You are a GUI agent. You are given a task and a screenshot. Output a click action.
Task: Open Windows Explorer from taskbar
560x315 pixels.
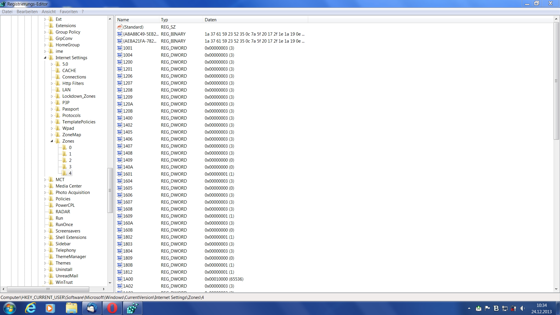pos(71,308)
